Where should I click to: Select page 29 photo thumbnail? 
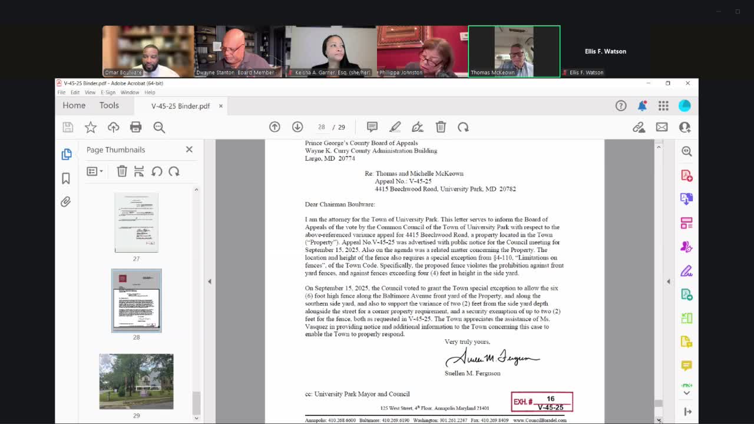(136, 381)
